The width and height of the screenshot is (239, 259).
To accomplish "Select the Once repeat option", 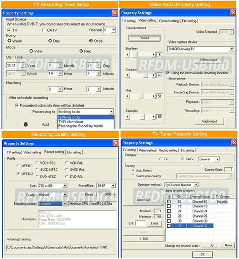I will click(x=91, y=41).
